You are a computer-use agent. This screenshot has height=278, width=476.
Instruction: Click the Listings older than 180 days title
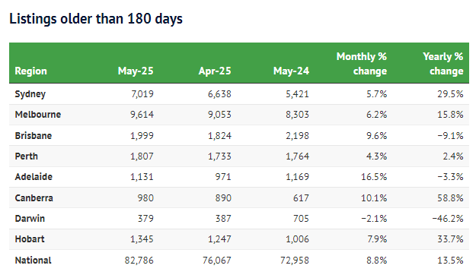point(96,19)
